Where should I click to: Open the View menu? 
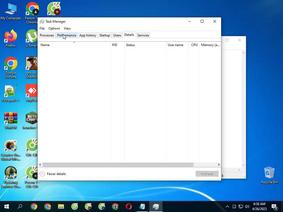67,28
